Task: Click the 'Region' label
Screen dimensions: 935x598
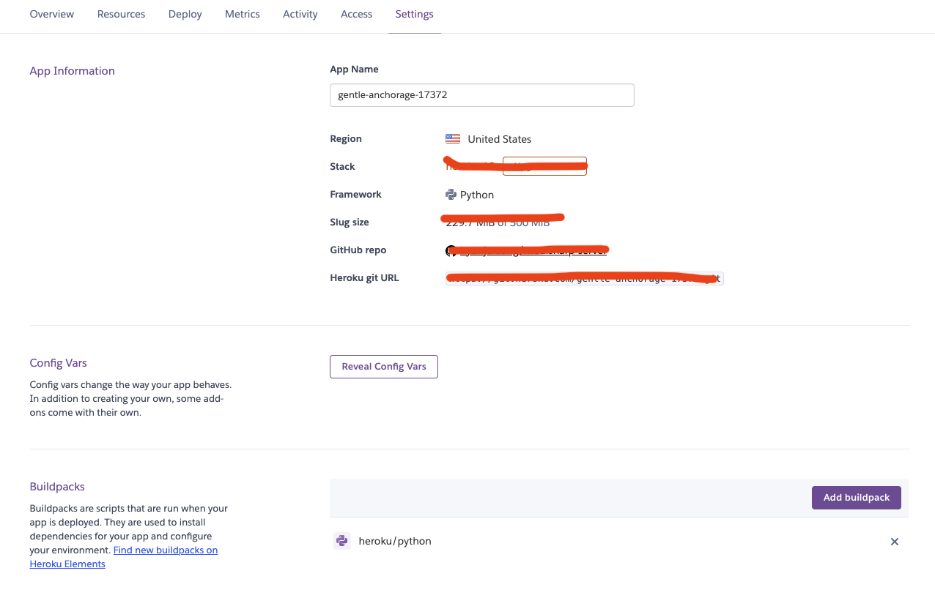Action: pos(346,139)
